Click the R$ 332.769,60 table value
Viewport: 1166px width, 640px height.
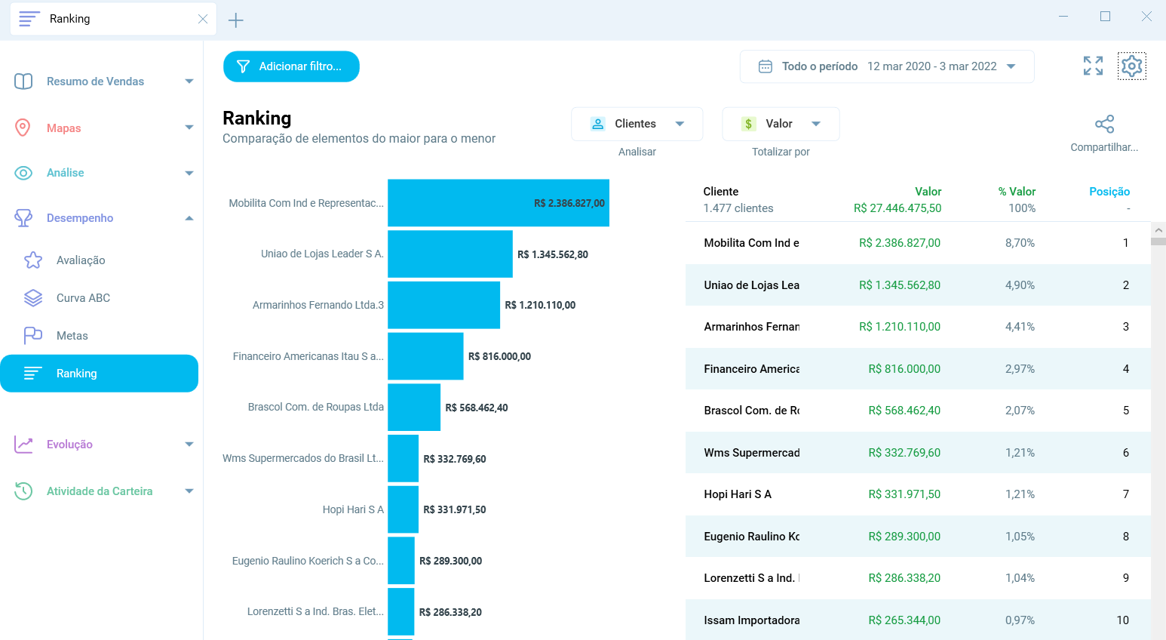[904, 453]
